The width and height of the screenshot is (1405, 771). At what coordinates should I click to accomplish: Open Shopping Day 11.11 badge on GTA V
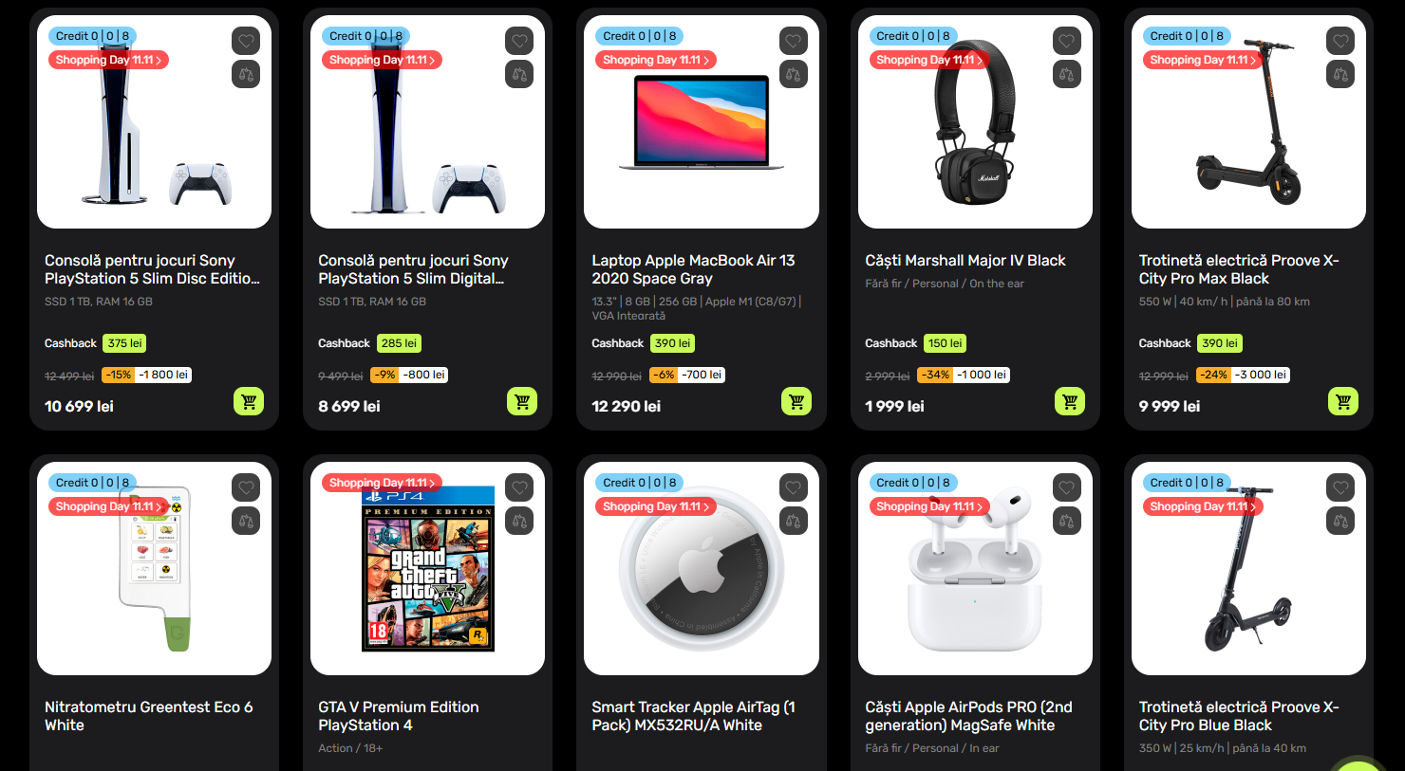click(x=383, y=483)
